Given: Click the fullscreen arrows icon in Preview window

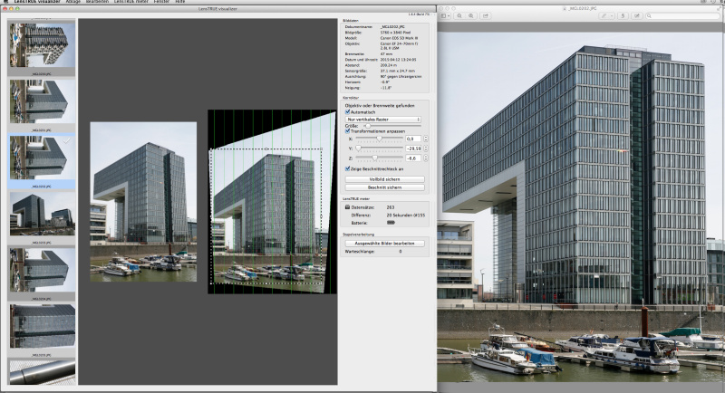Looking at the screenshot, I should point(717,8).
